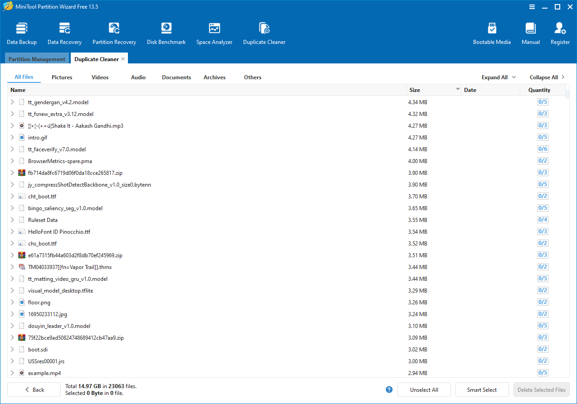The height and width of the screenshot is (404, 577).
Task: Go to Partition Management tab
Action: pyautogui.click(x=37, y=59)
